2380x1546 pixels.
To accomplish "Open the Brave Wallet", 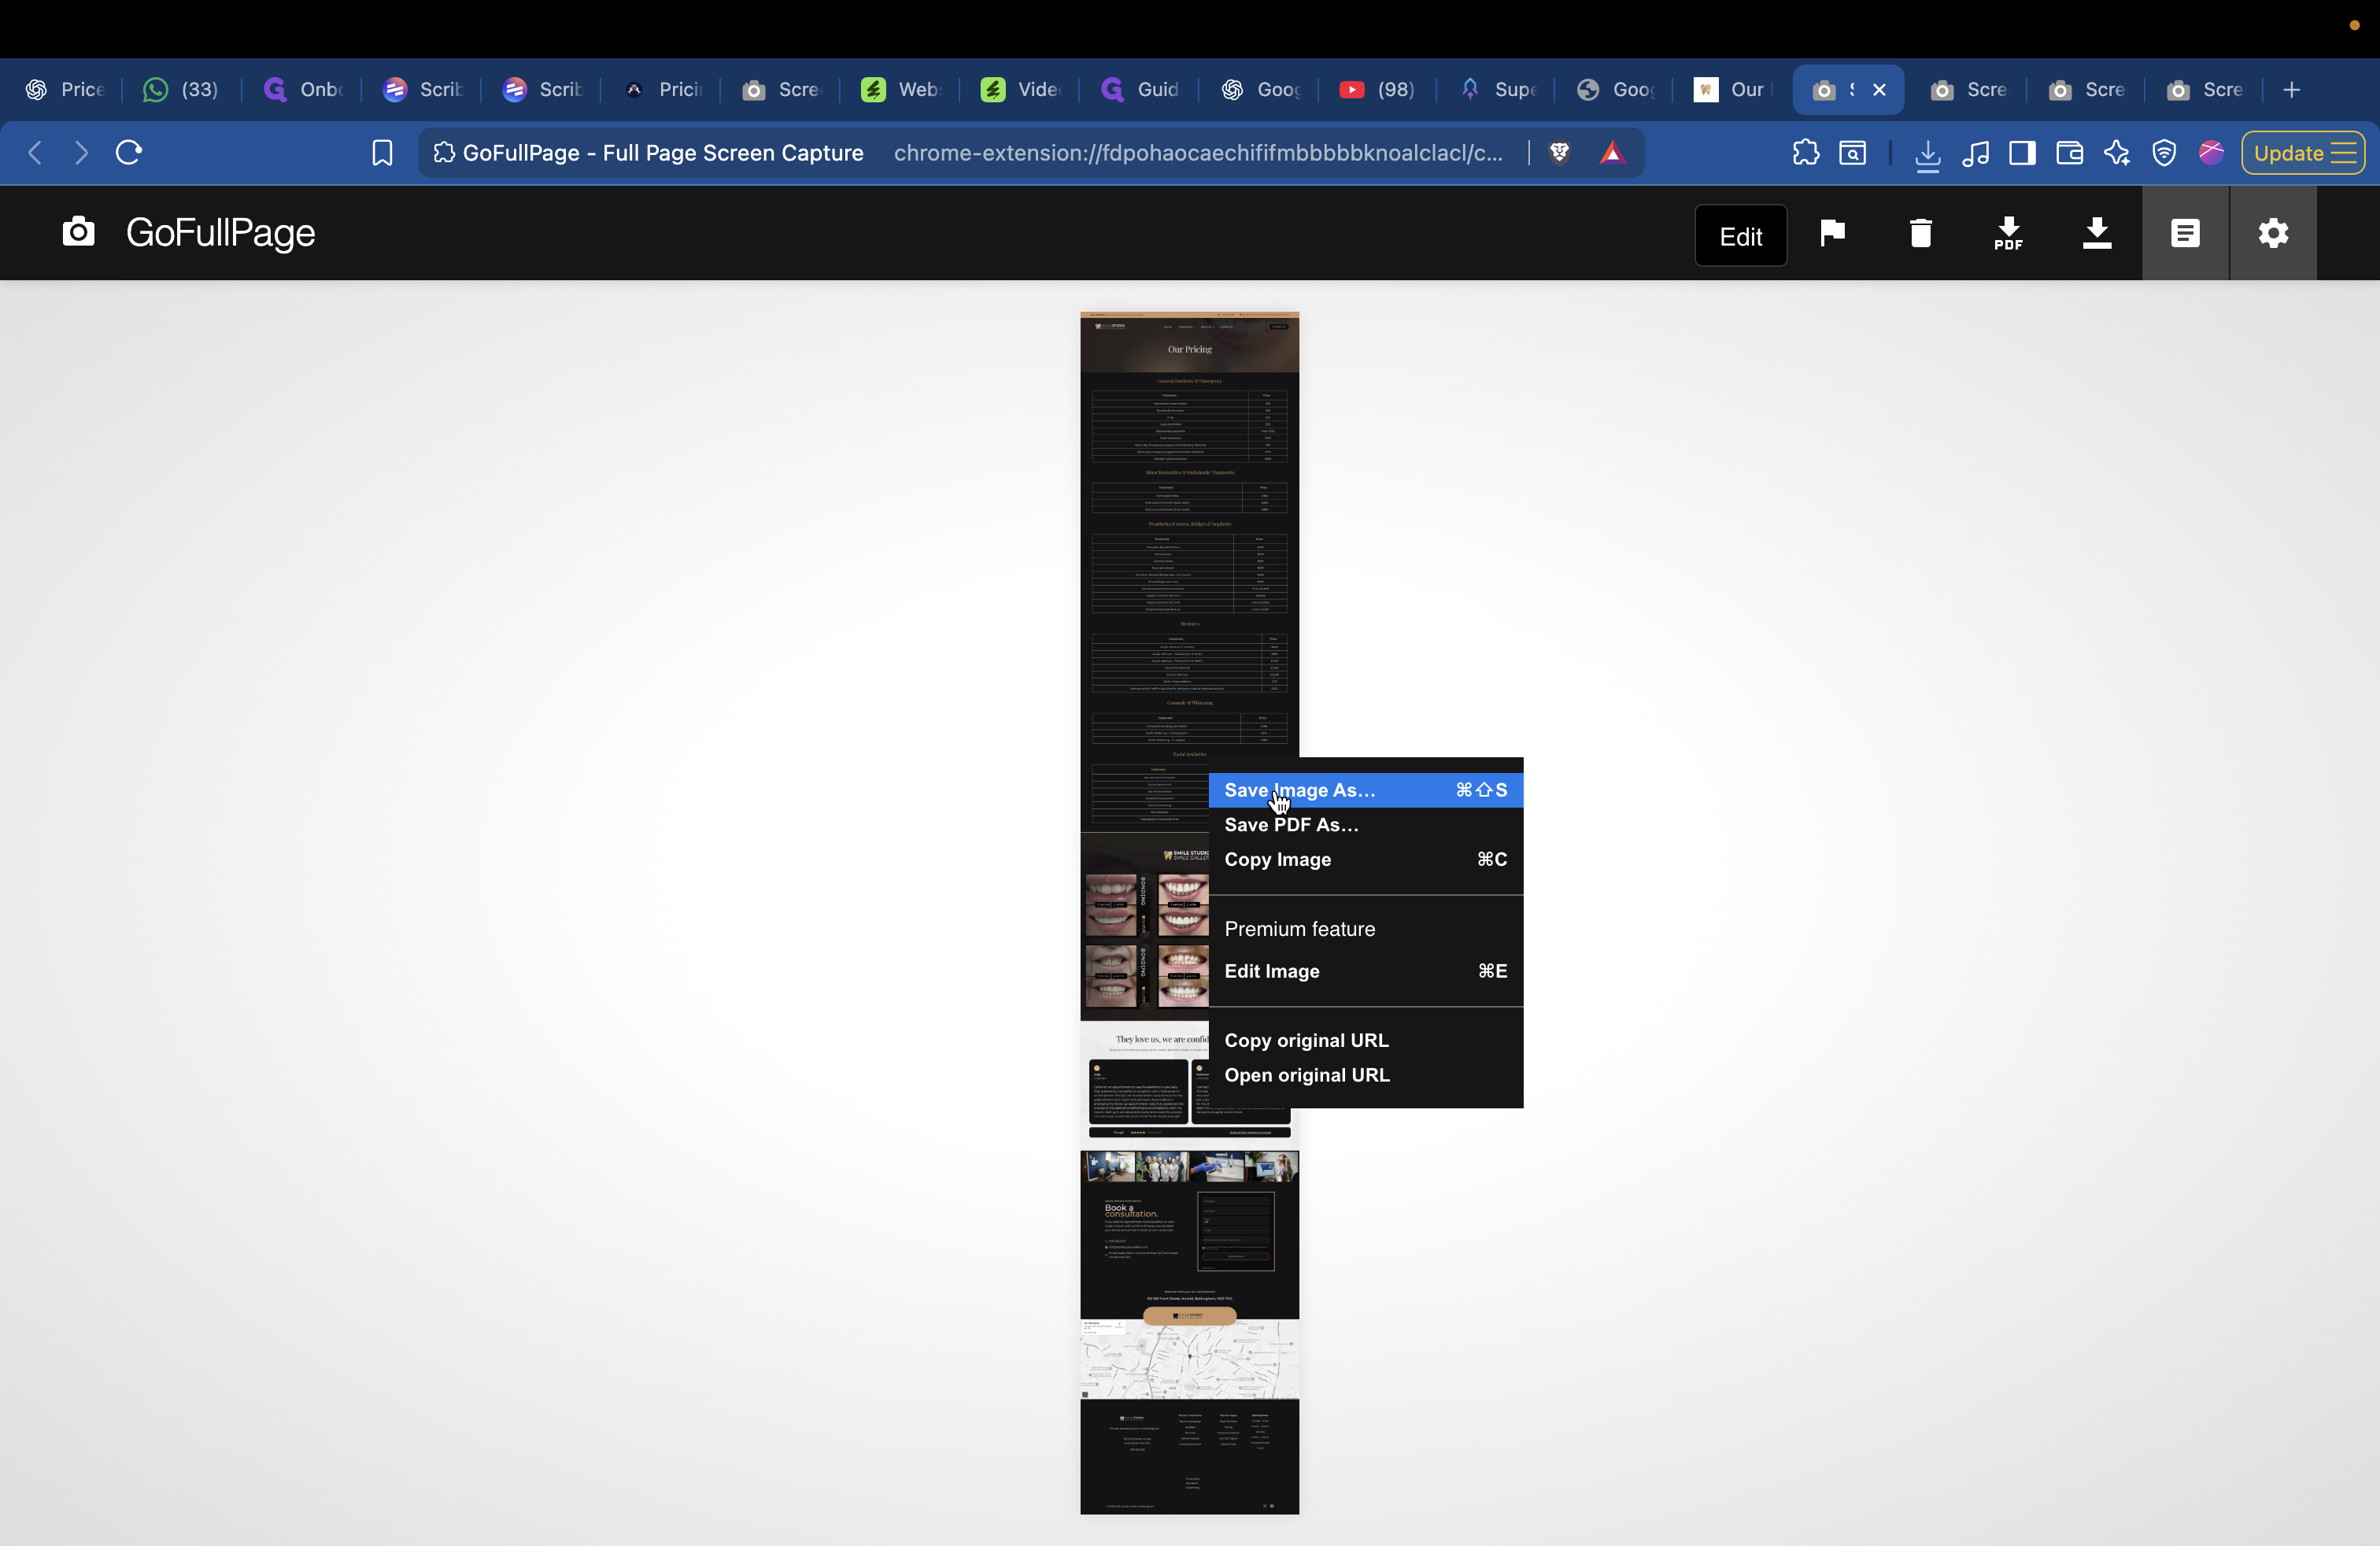I will 2069,153.
